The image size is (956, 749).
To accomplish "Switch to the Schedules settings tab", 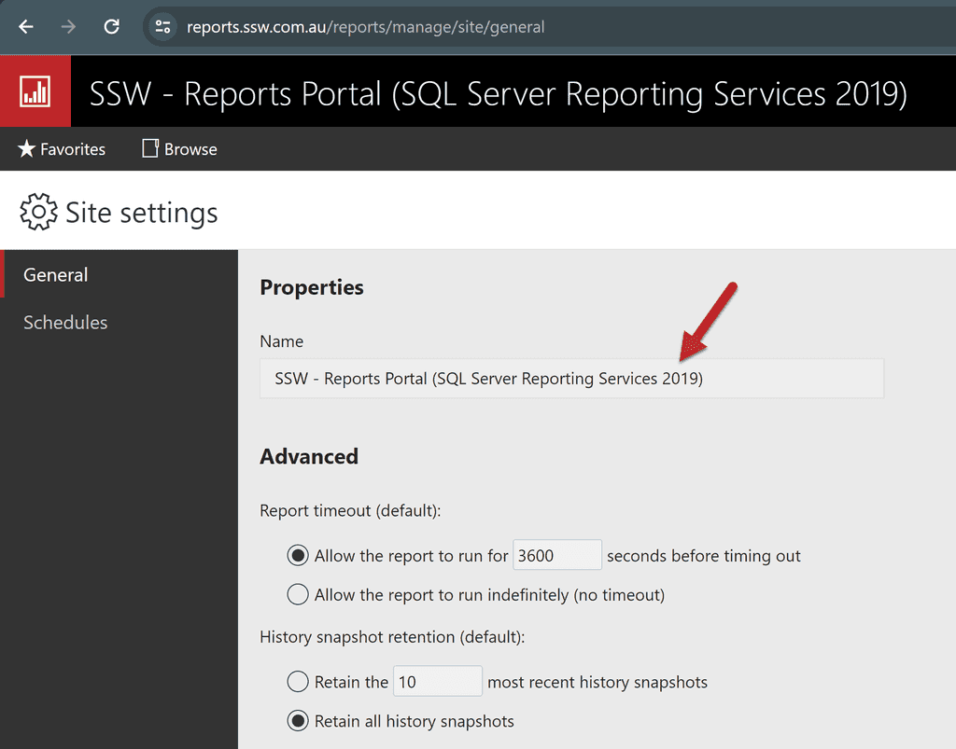I will [65, 322].
